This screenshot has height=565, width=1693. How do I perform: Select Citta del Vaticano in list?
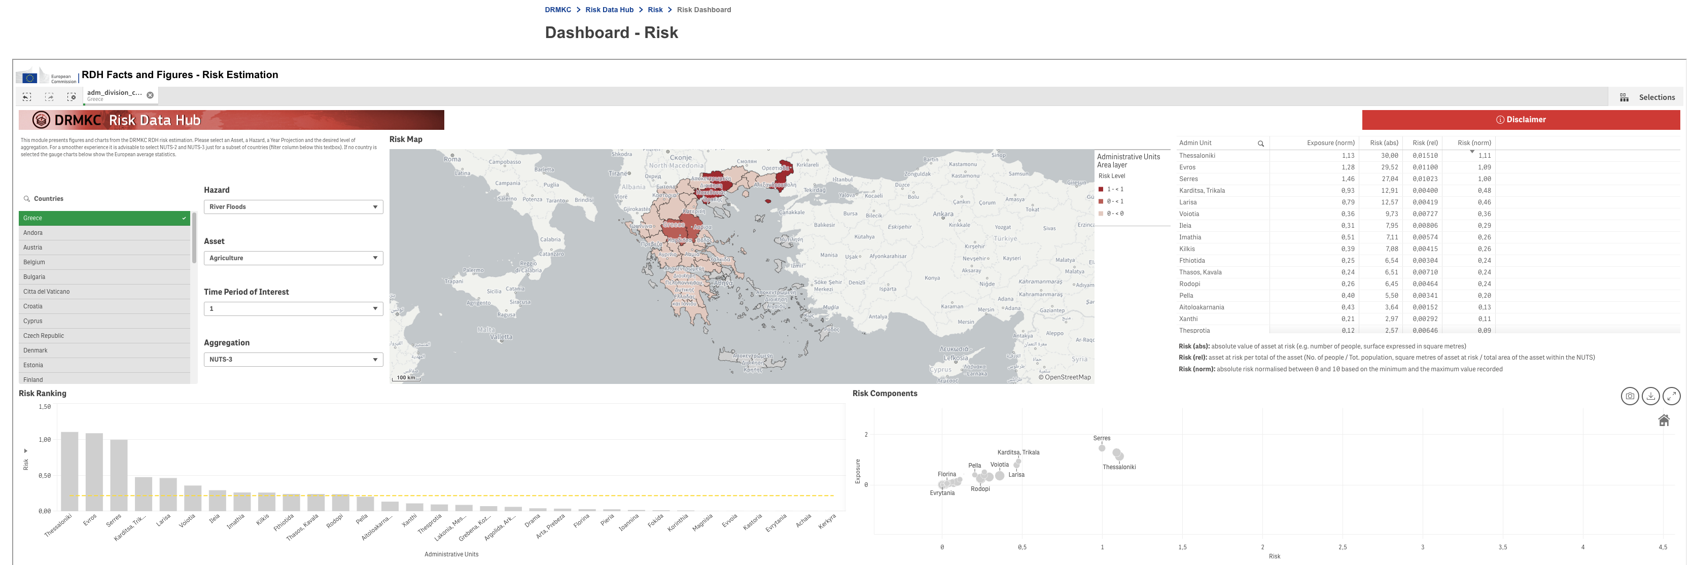coord(104,292)
